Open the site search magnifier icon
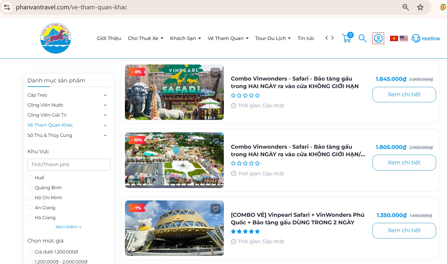This screenshot has height=264, width=447. (x=362, y=38)
